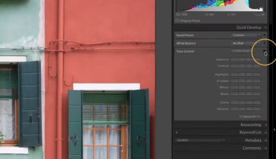Viewport: 276px width, 159px height.
Task: Click Exposure small increase single-arrow button
Action: (249, 59)
